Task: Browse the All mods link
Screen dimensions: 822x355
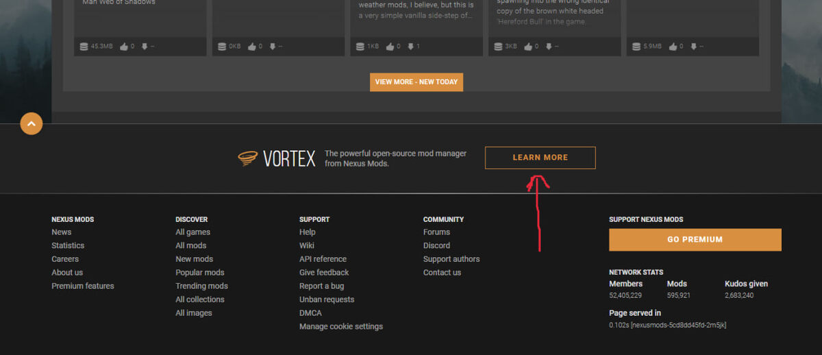Action: 191,245
